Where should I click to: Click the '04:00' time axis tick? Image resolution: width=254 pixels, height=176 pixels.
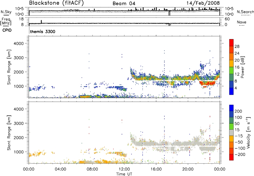(60, 169)
